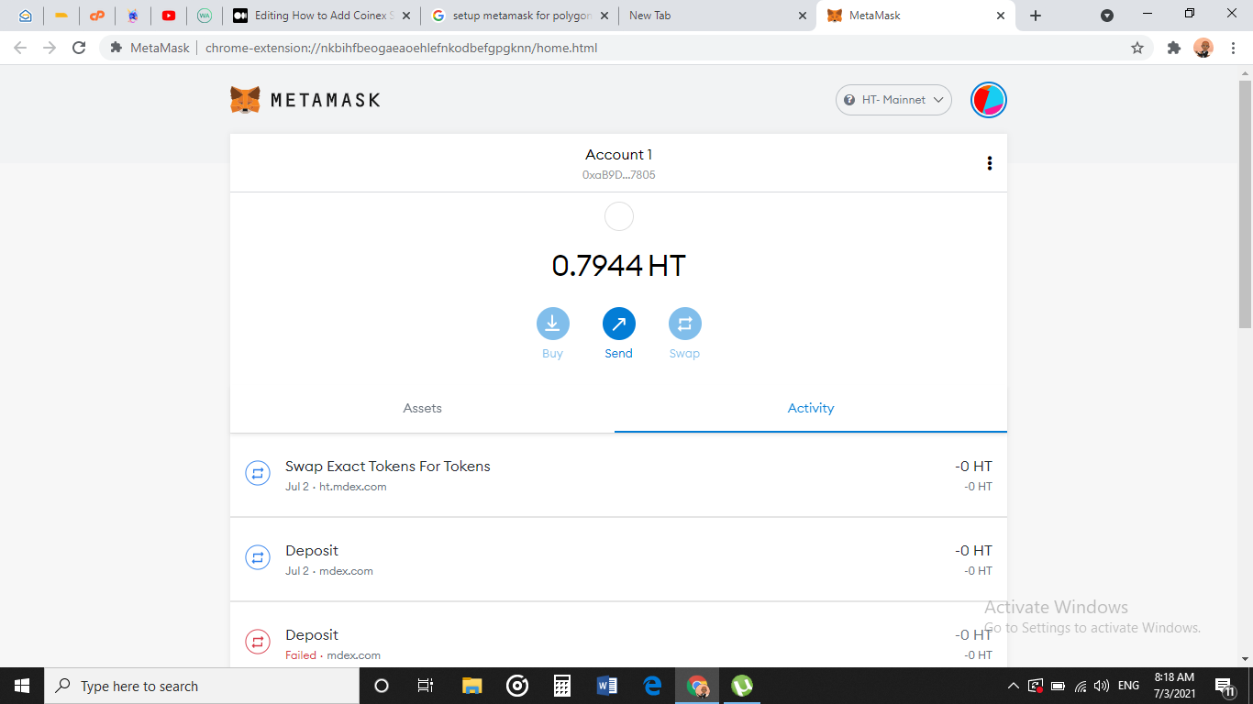Click the MetaMask fox logo
The image size is (1253, 704).
245,100
